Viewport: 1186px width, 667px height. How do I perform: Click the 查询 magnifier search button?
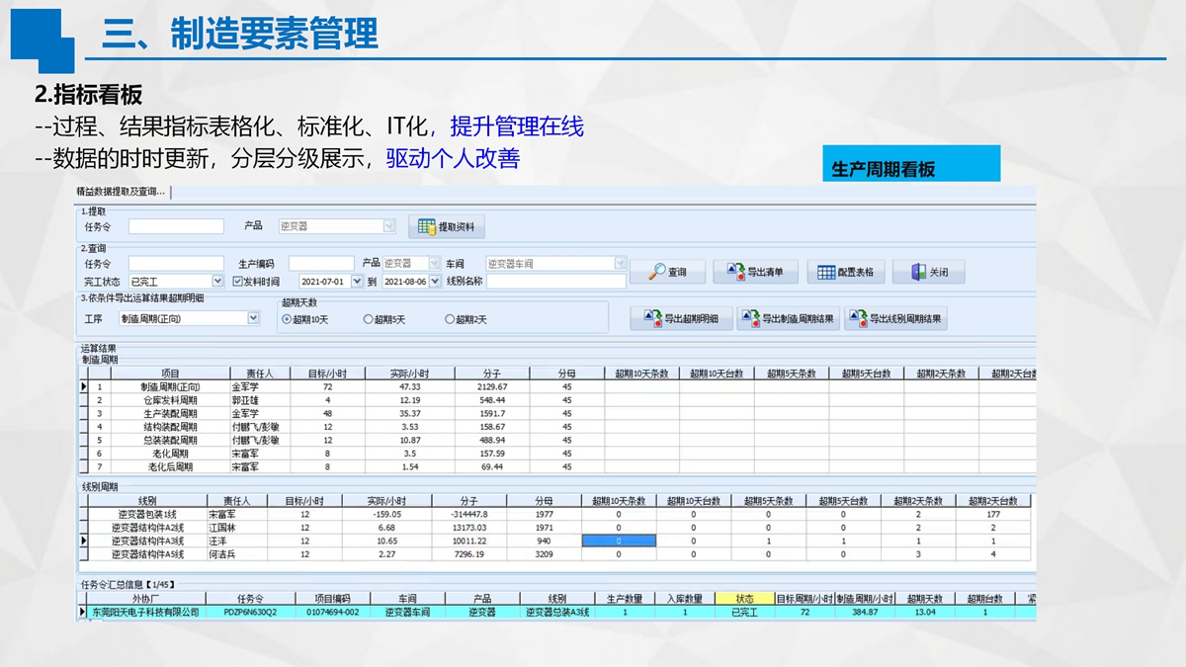coord(667,272)
